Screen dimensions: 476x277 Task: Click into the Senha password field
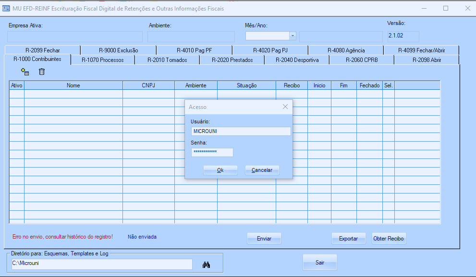(212, 152)
